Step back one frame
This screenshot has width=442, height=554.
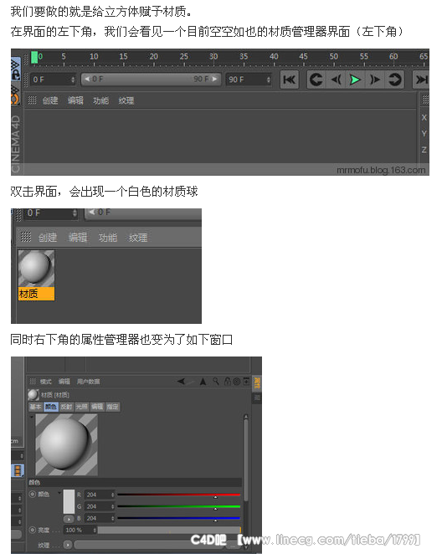pos(336,80)
